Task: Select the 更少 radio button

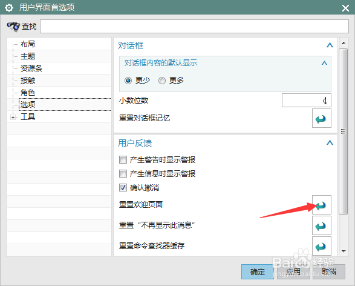Action: [128, 81]
